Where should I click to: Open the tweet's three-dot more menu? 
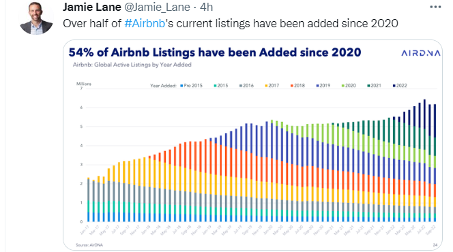[435, 7]
